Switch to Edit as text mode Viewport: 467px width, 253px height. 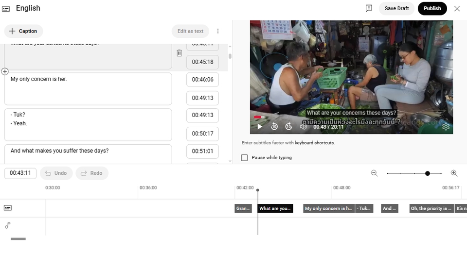coord(190,31)
